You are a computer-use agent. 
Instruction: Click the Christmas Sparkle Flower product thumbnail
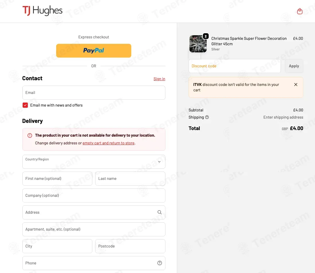pos(198,44)
